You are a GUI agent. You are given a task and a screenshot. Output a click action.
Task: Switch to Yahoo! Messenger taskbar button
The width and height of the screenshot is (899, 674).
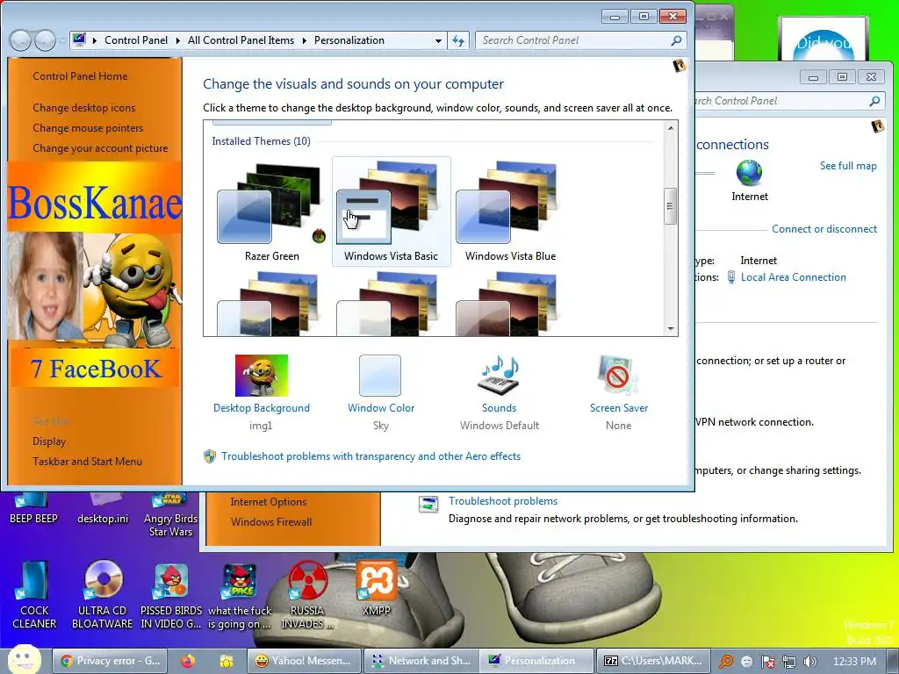(x=304, y=661)
